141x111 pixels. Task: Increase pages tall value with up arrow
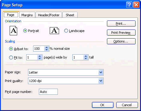(x=86, y=56)
